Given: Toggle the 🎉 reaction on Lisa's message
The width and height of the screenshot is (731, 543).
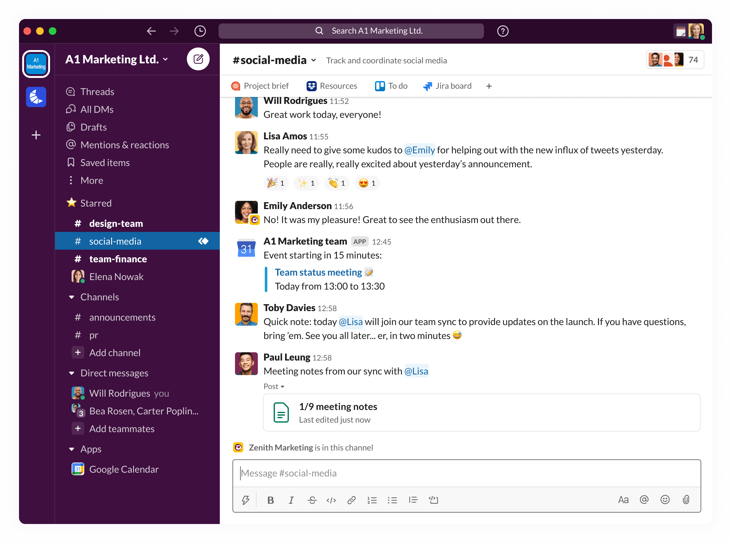Looking at the screenshot, I should pos(276,183).
